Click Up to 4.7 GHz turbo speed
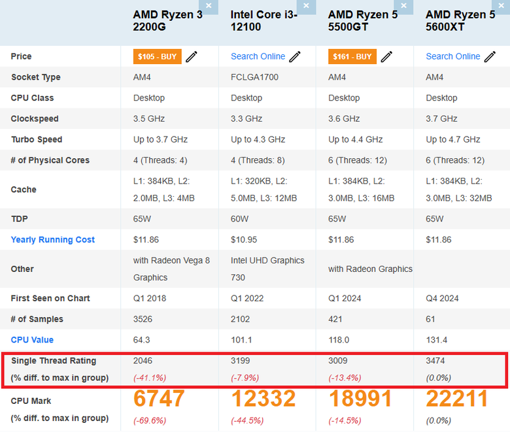 click(453, 140)
